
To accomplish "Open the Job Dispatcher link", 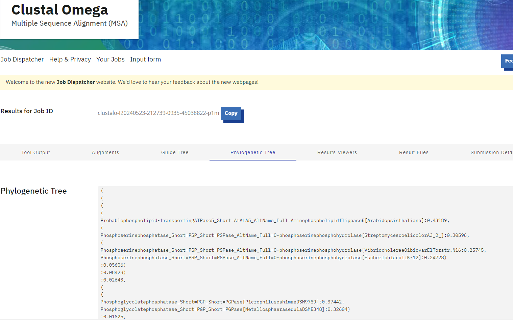I will click(x=22, y=59).
